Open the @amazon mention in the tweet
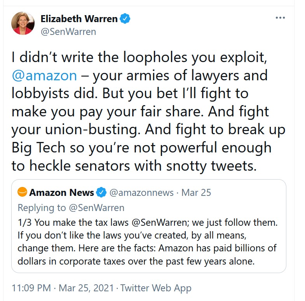305x301 pixels. point(44,75)
